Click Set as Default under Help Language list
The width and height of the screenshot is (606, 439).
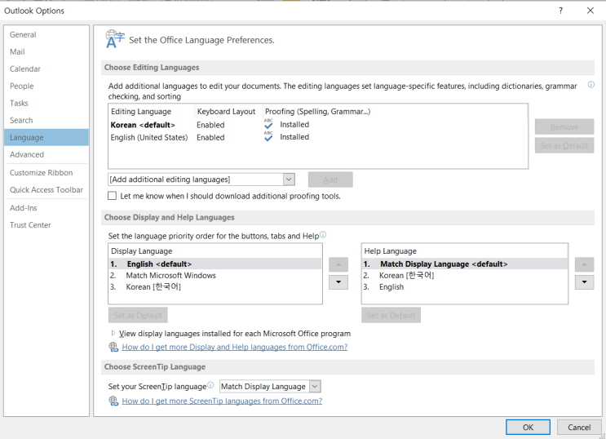pos(391,315)
